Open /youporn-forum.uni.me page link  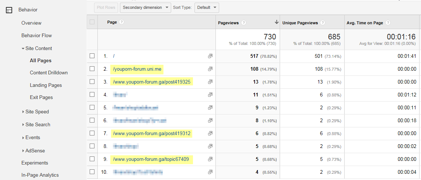(x=137, y=69)
